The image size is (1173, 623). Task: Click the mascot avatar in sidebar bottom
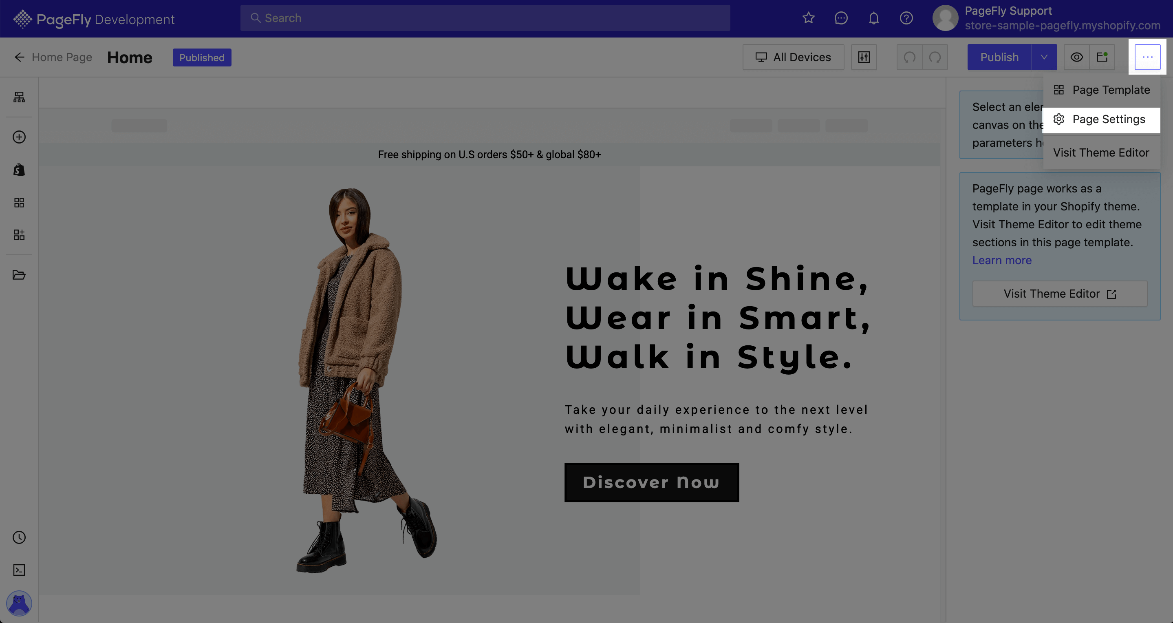[x=19, y=603]
